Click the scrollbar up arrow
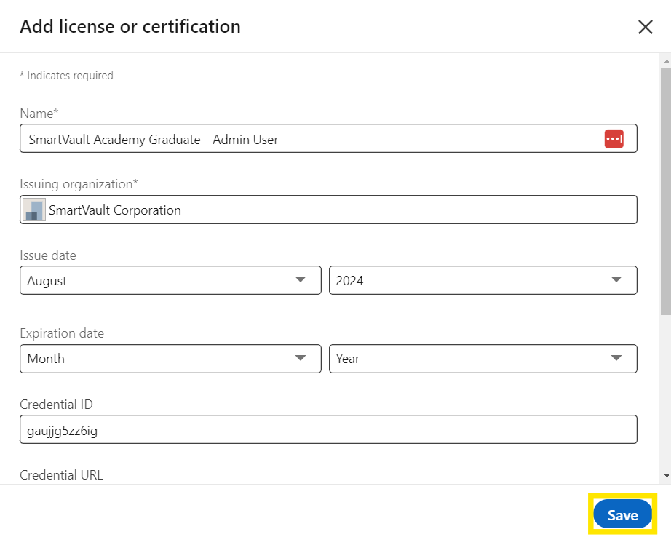The width and height of the screenshot is (671, 537). point(666,62)
